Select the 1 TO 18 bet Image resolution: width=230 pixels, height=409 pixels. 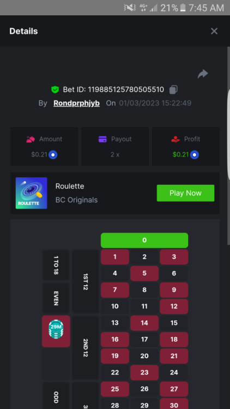coord(56,265)
